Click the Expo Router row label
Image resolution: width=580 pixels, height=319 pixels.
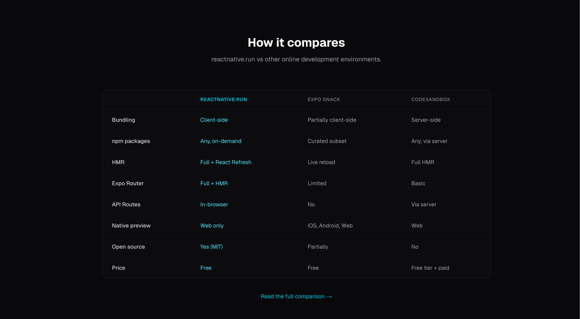pyautogui.click(x=128, y=183)
